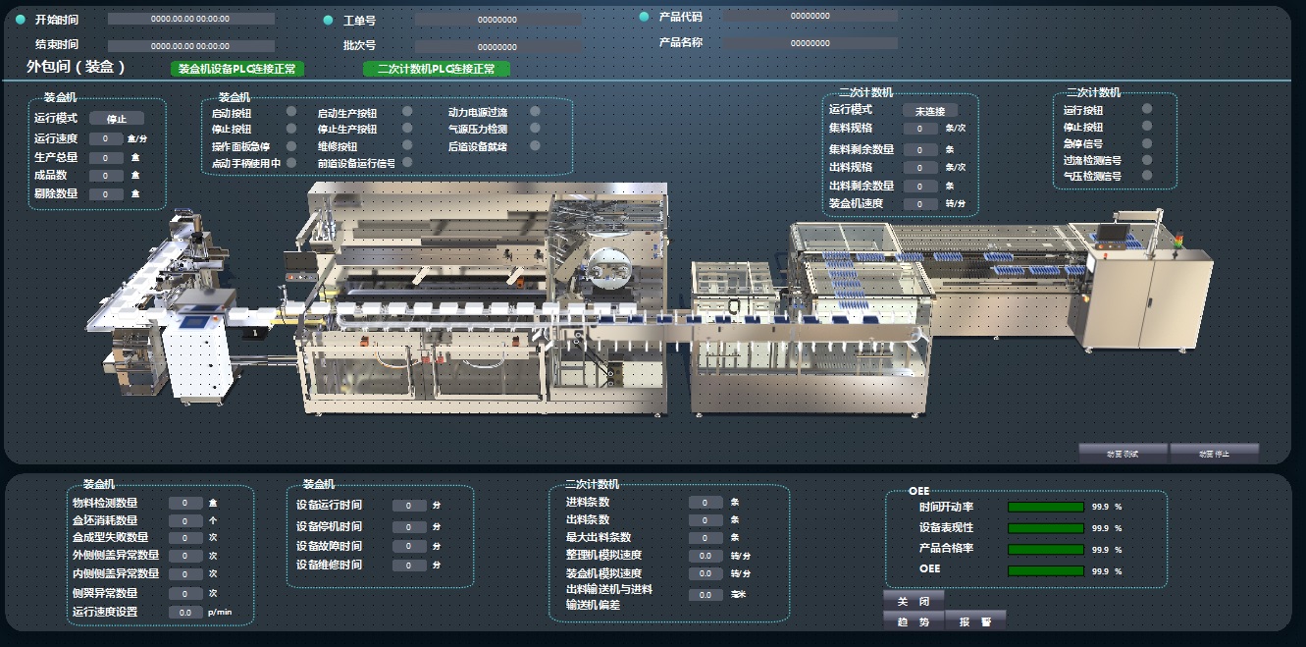Click the 产品合格率 progress bar
The width and height of the screenshot is (1306, 647).
(x=1046, y=549)
